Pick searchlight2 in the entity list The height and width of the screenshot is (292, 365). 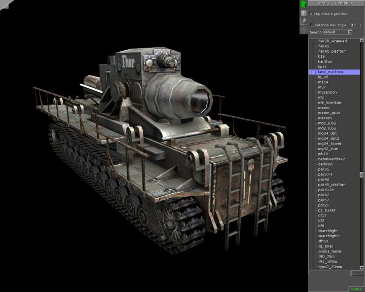329,236
